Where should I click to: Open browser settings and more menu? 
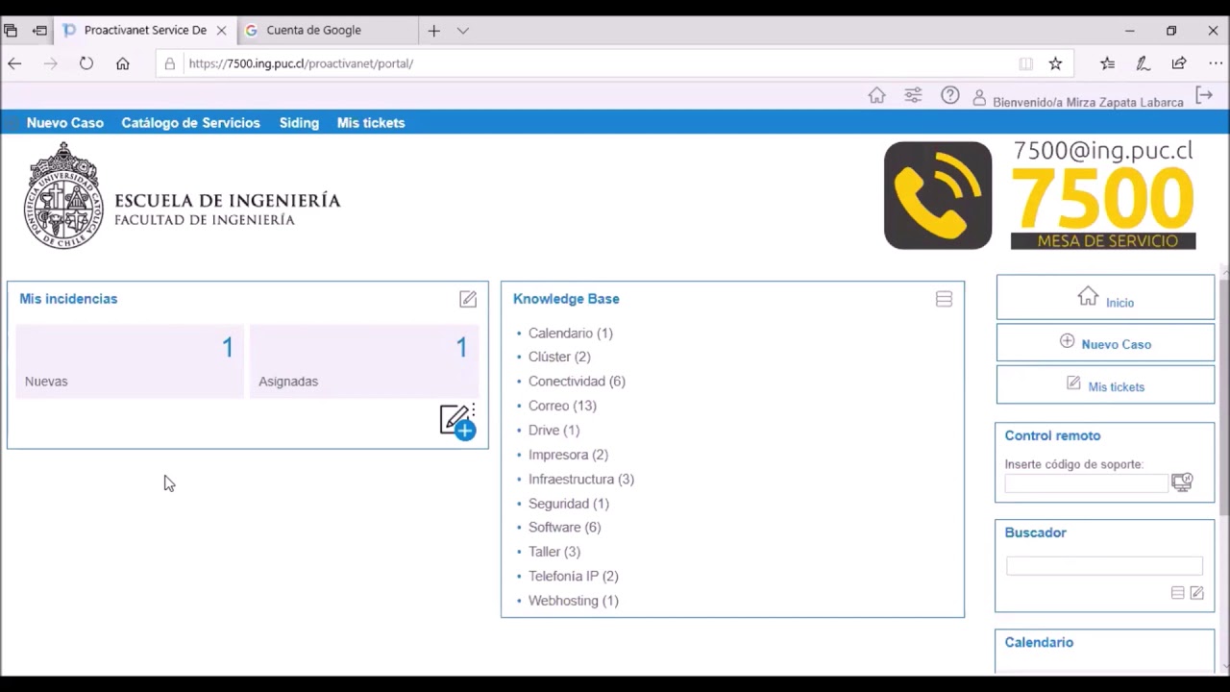(x=1216, y=63)
